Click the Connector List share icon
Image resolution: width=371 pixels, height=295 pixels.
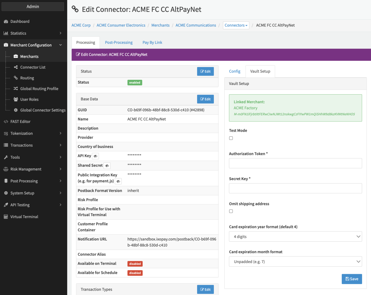pyautogui.click(x=16, y=67)
